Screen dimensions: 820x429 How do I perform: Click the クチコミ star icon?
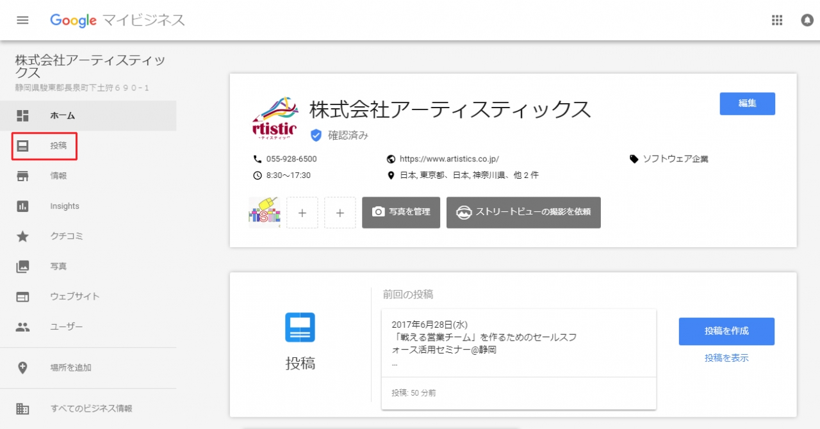coord(22,236)
